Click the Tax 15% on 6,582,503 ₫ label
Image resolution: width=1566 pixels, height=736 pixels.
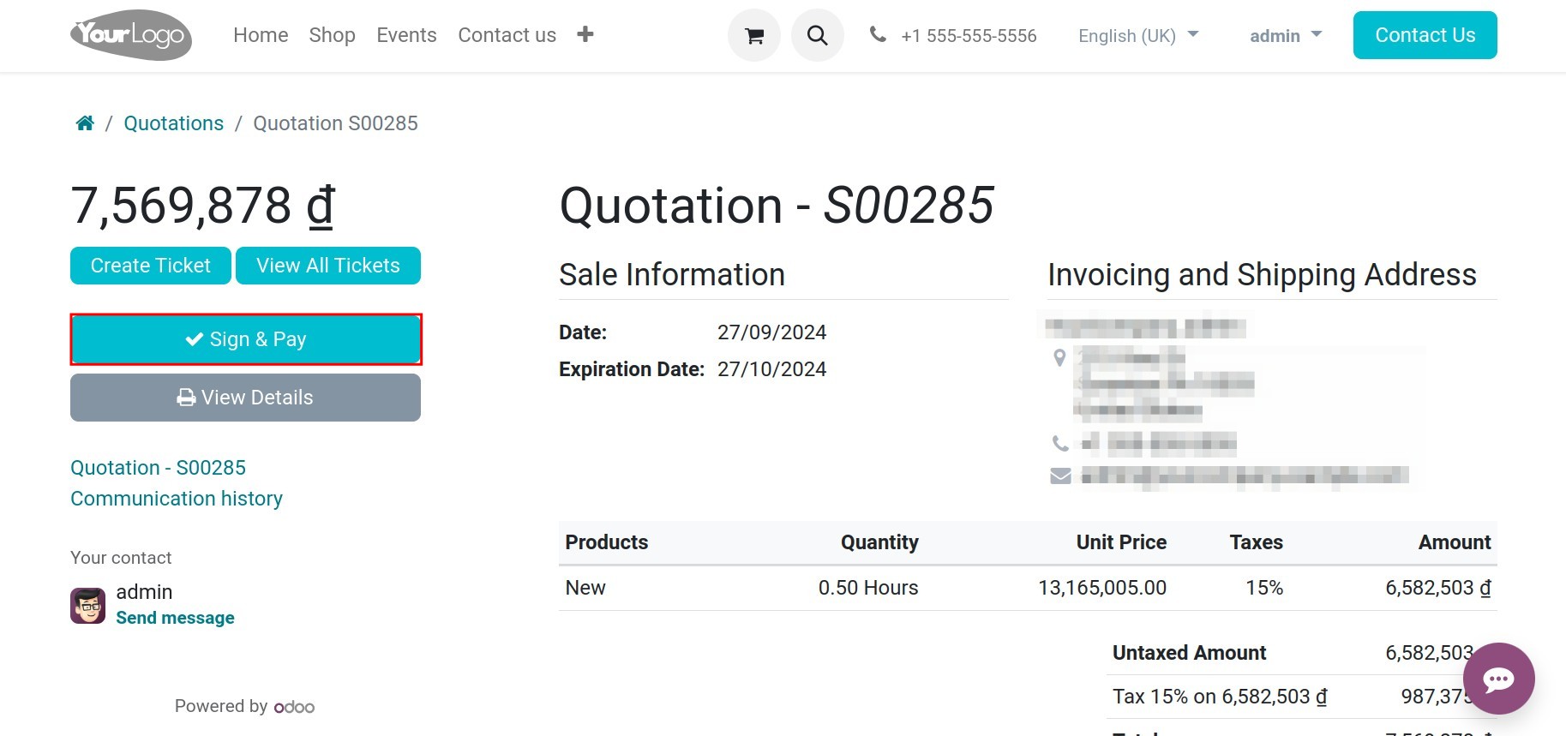tap(1220, 697)
